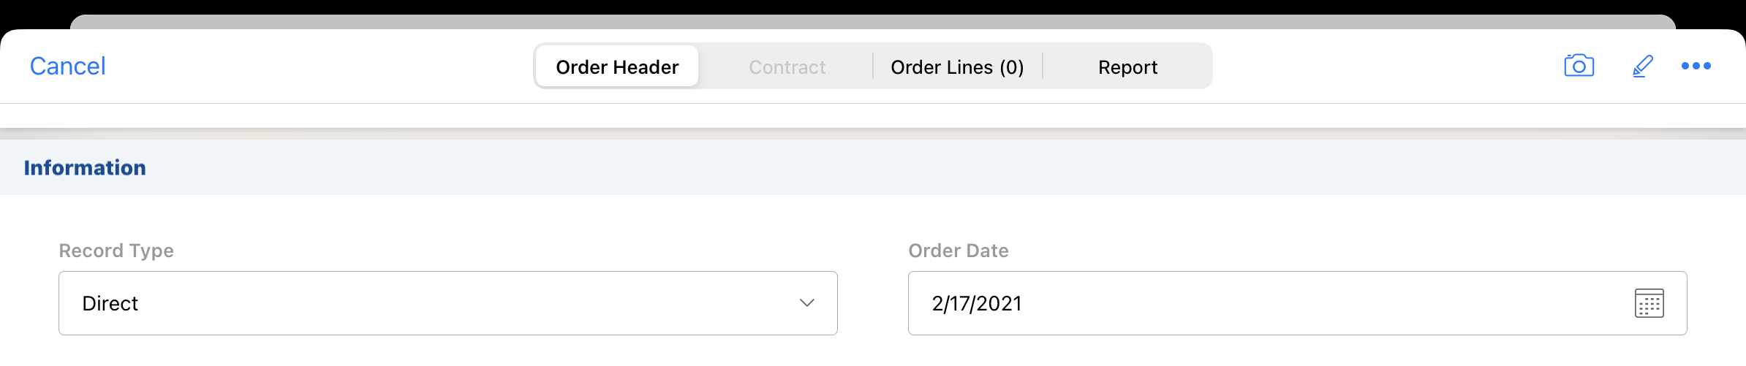The width and height of the screenshot is (1746, 366).
Task: Click the divider between Order Lines and Report
Action: (x=1043, y=66)
